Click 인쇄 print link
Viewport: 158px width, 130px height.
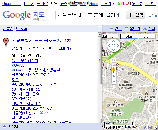(118, 29)
